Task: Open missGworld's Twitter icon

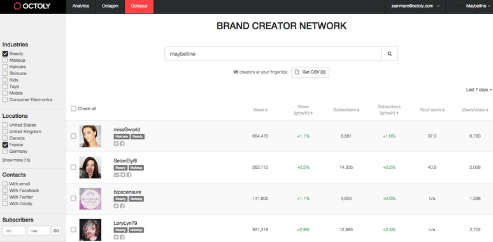Action: pyautogui.click(x=116, y=144)
